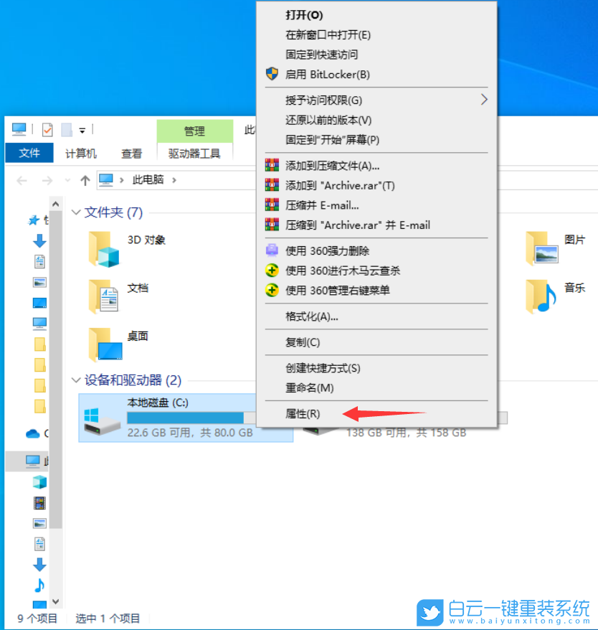Click the 360强力删除 icon in context menu
Image resolution: width=598 pixels, height=630 pixels.
coord(273,250)
